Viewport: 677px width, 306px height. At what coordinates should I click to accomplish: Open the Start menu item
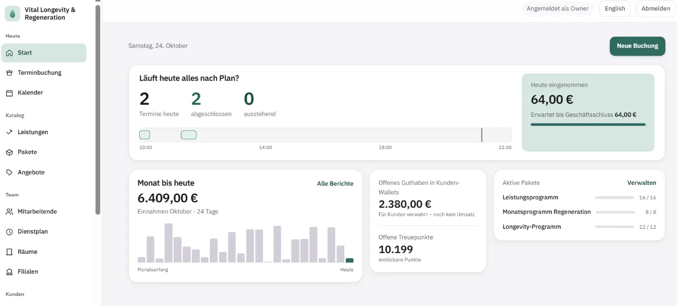pyautogui.click(x=44, y=53)
